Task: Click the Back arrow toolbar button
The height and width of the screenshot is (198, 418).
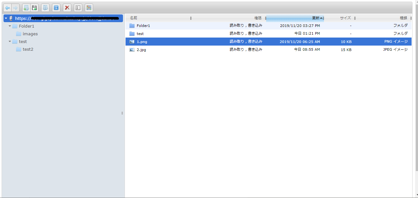Action: 7,8
